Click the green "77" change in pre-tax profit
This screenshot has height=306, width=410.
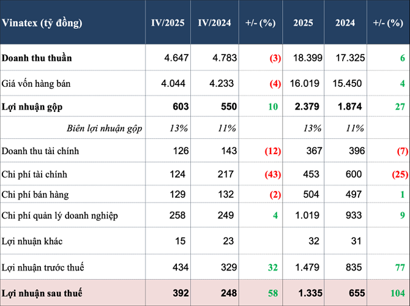pyautogui.click(x=400, y=267)
